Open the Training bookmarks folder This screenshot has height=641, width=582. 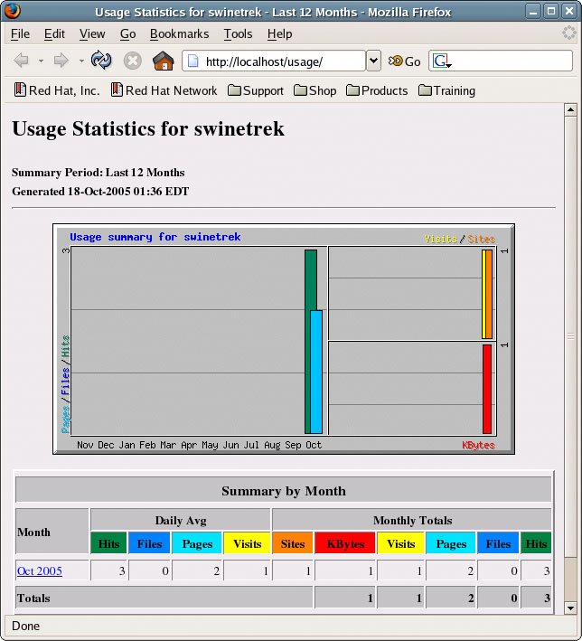click(446, 90)
